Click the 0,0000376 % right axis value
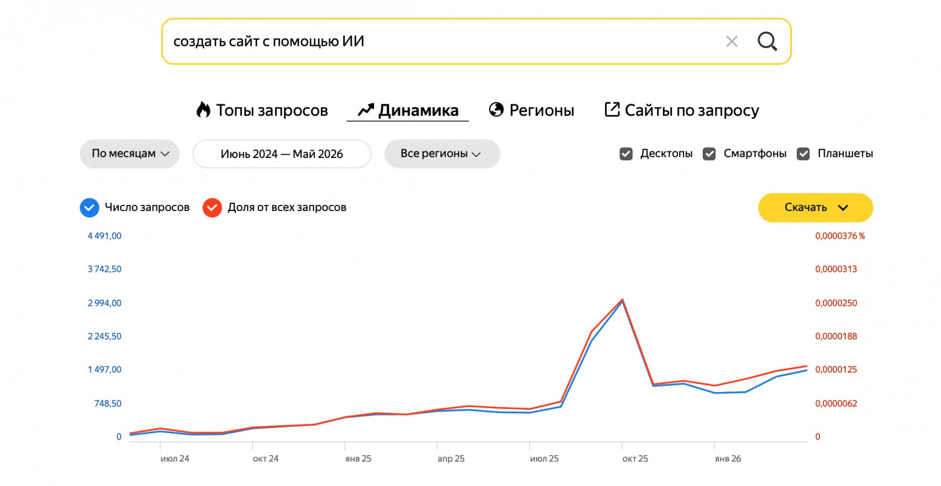The height and width of the screenshot is (486, 941). tap(840, 236)
